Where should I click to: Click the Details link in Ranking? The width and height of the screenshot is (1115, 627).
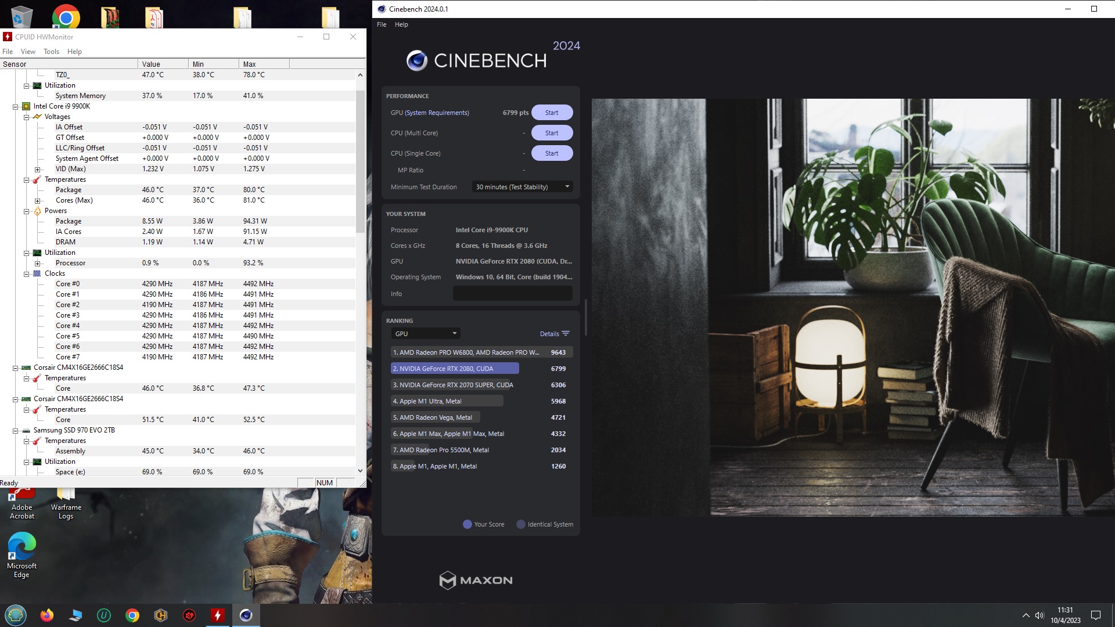(x=549, y=334)
